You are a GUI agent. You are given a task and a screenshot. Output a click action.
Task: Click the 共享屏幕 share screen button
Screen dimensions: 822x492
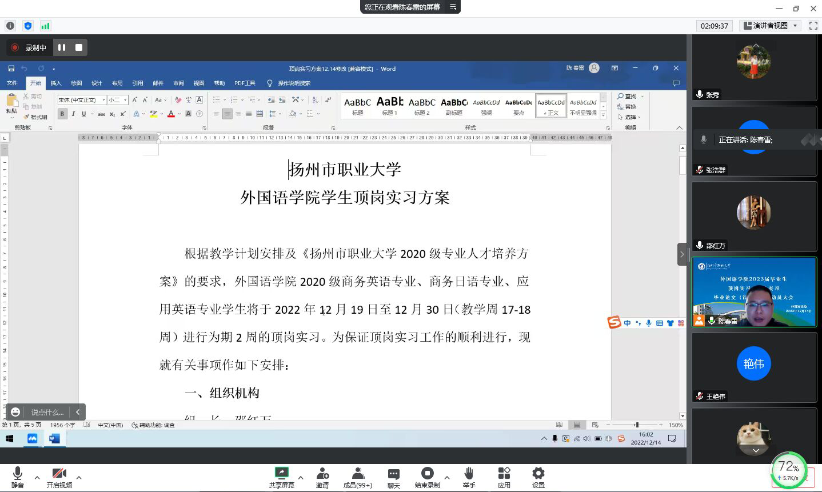coord(282,477)
